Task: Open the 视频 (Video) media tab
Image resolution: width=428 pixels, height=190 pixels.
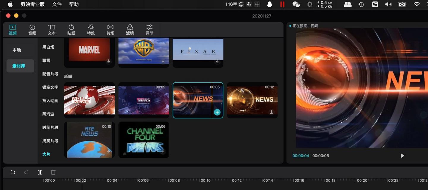Action: [13, 30]
